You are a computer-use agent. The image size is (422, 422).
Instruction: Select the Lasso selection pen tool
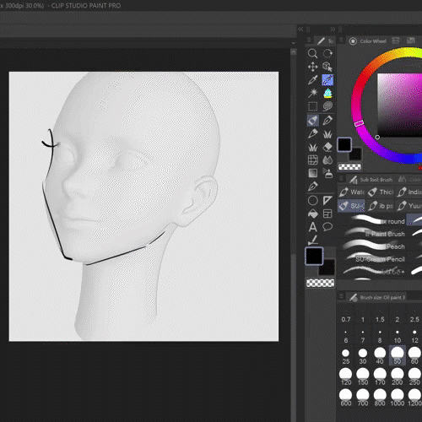click(327, 106)
